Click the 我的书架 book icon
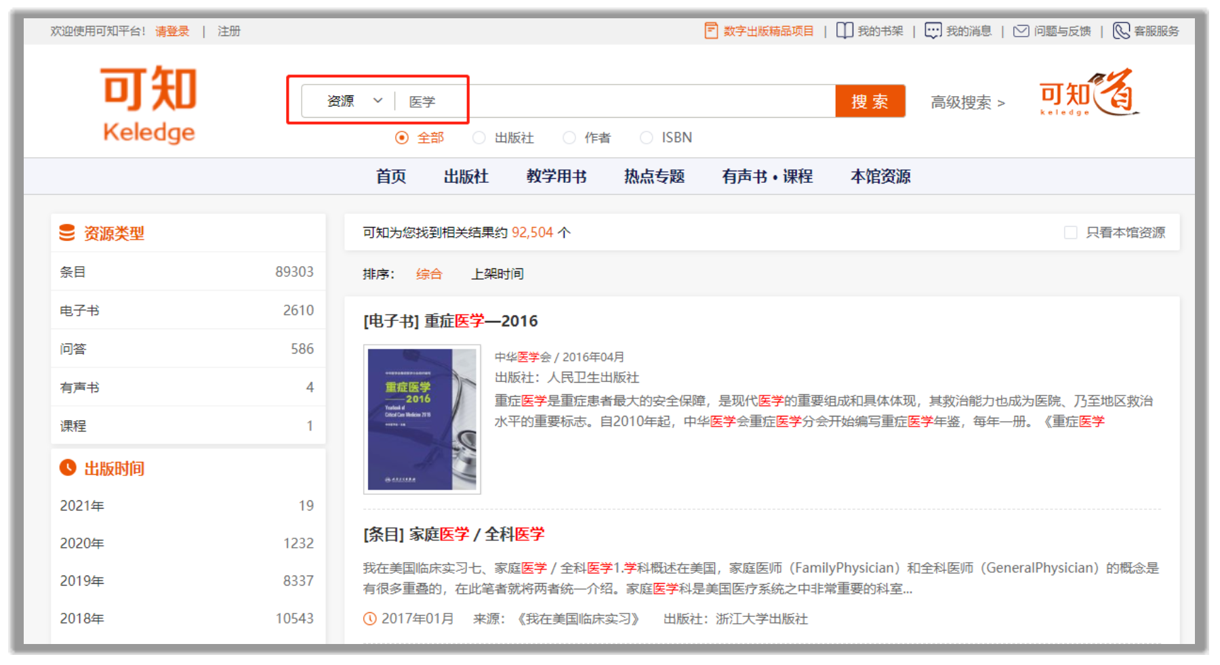Screen dimensions: 1220x665 pos(845,30)
